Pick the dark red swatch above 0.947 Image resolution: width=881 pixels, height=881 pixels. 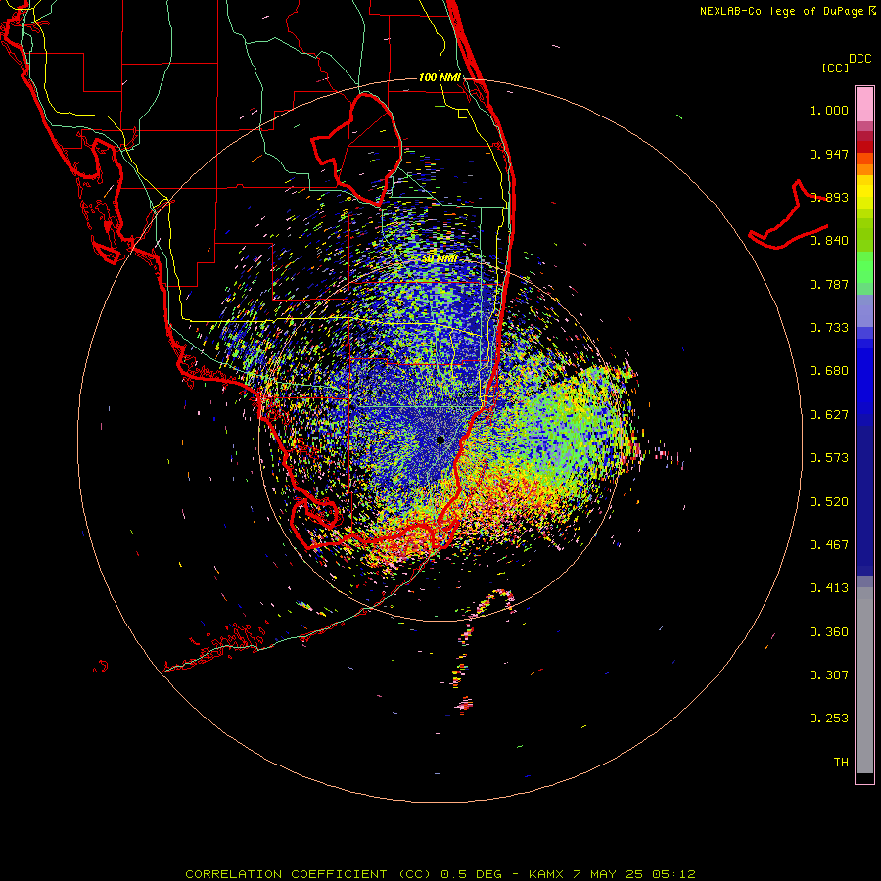[864, 146]
